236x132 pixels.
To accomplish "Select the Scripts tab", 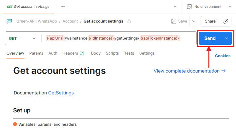I will (112, 53).
